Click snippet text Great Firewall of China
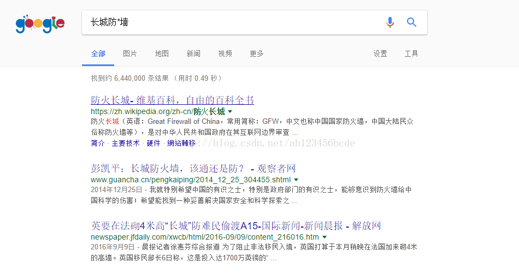Image resolution: width=519 pixels, height=274 pixels. [184, 122]
